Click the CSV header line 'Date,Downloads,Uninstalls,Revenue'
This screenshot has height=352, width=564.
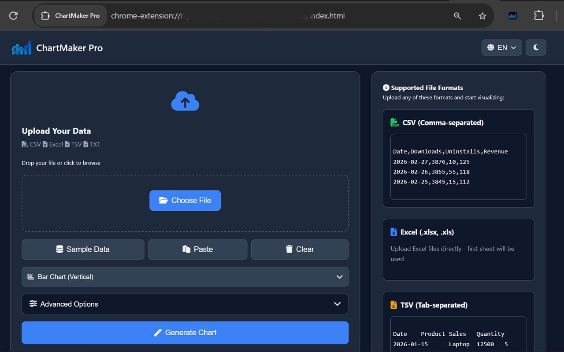pos(450,151)
